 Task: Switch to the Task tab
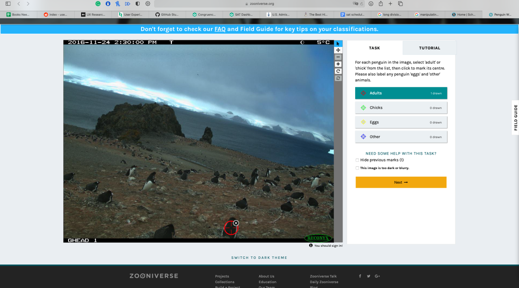(375, 48)
